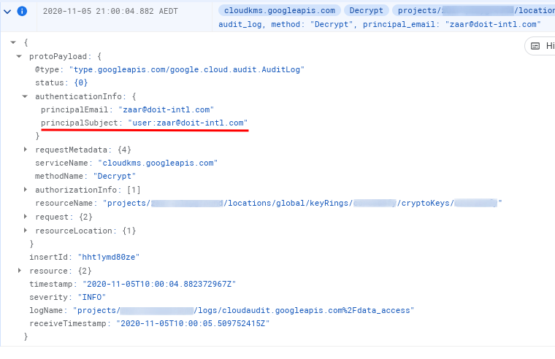This screenshot has width=555, height=359.
Task: Click the blue info severity icon
Action: click(23, 12)
